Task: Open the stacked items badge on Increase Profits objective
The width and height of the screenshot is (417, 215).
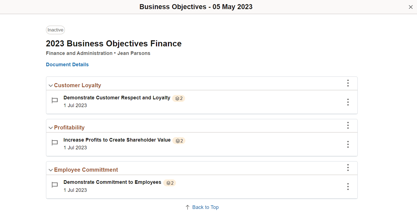Action: click(179, 140)
